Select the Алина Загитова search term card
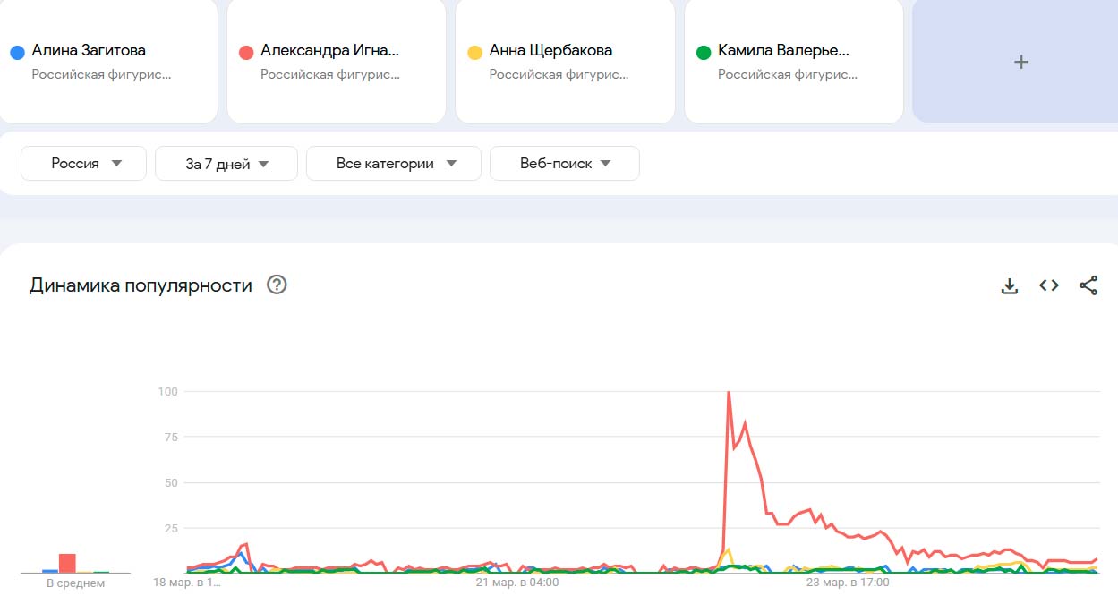Viewport: 1118px width, 604px height. pos(107,62)
